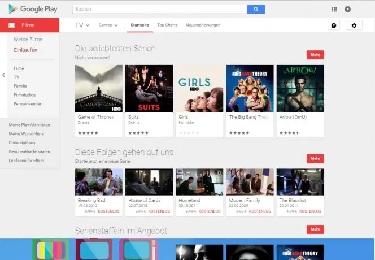Open the Google apps grid icon
The width and height of the screenshot is (375, 260).
334,9
